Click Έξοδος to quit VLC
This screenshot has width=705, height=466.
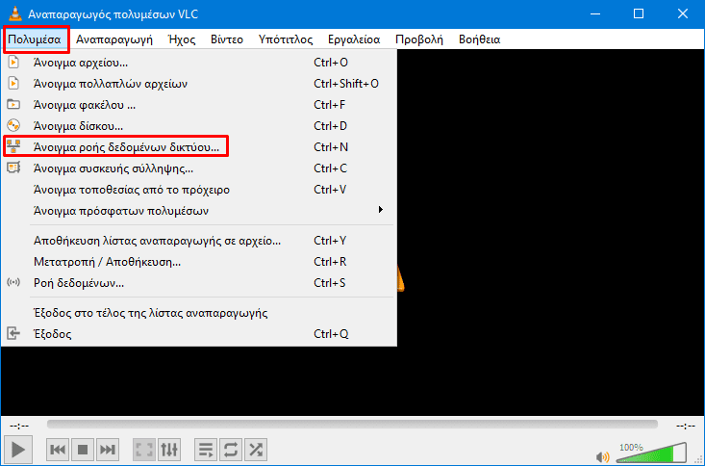(199, 334)
